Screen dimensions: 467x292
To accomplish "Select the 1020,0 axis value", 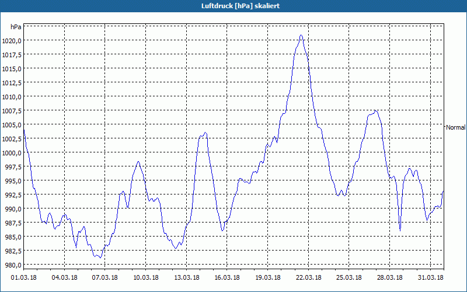I will point(12,41).
